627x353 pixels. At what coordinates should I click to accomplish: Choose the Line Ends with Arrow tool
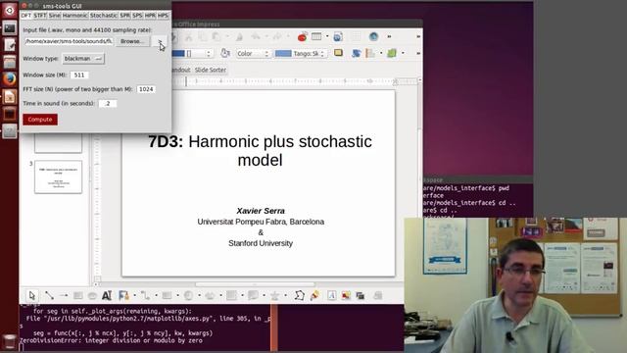tap(64, 296)
